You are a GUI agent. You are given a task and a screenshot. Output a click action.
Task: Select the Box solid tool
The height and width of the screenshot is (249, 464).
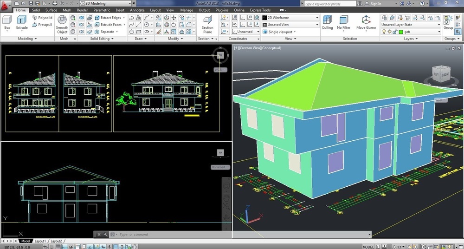[x=7, y=22]
